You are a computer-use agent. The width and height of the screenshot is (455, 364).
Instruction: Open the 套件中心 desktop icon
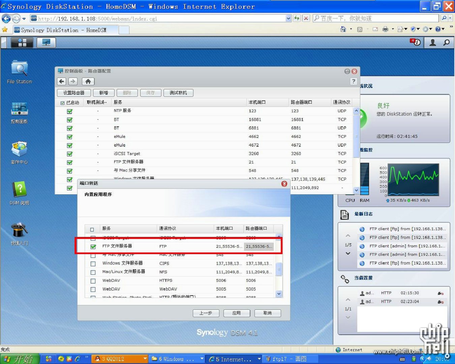[x=20, y=153]
